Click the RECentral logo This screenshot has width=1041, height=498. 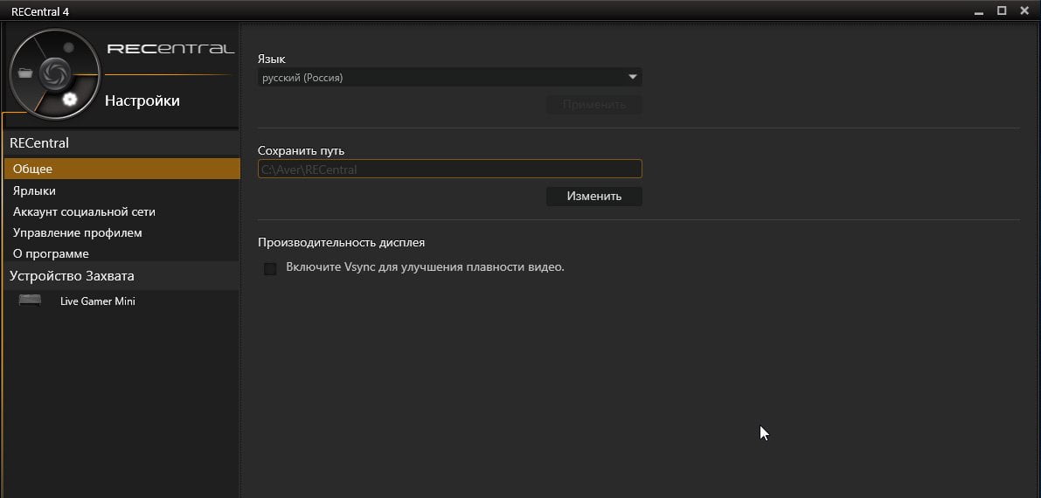(x=170, y=49)
